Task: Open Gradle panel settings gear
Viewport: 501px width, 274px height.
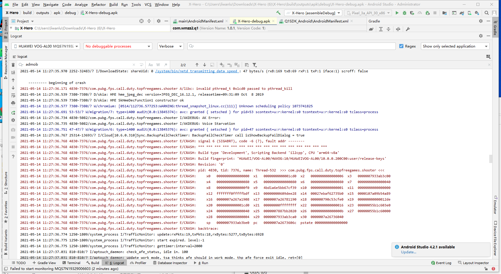Action: 481,21
